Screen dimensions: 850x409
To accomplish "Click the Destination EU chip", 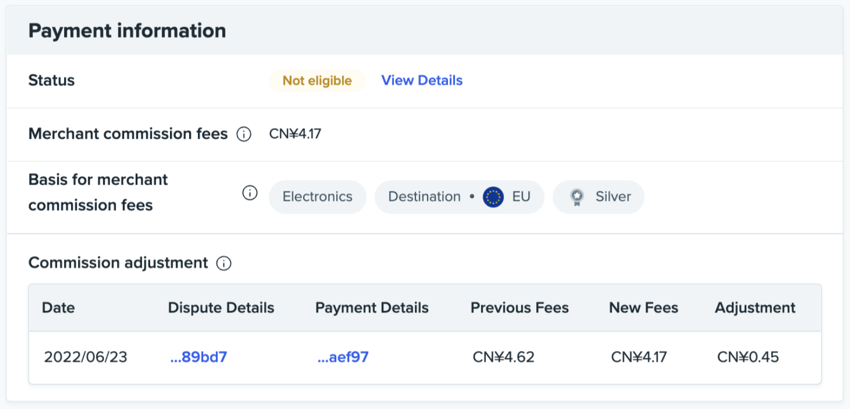I will tap(459, 197).
